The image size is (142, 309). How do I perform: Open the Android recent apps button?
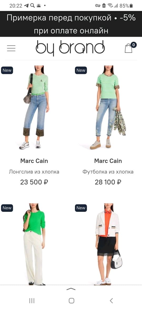coord(32,301)
